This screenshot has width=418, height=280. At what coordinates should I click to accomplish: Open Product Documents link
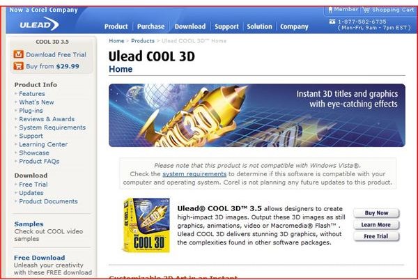click(48, 201)
